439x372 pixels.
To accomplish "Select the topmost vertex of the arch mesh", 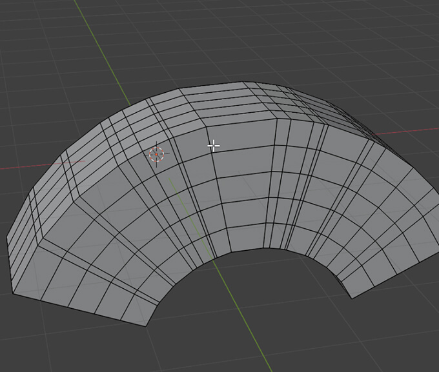I will (243, 82).
